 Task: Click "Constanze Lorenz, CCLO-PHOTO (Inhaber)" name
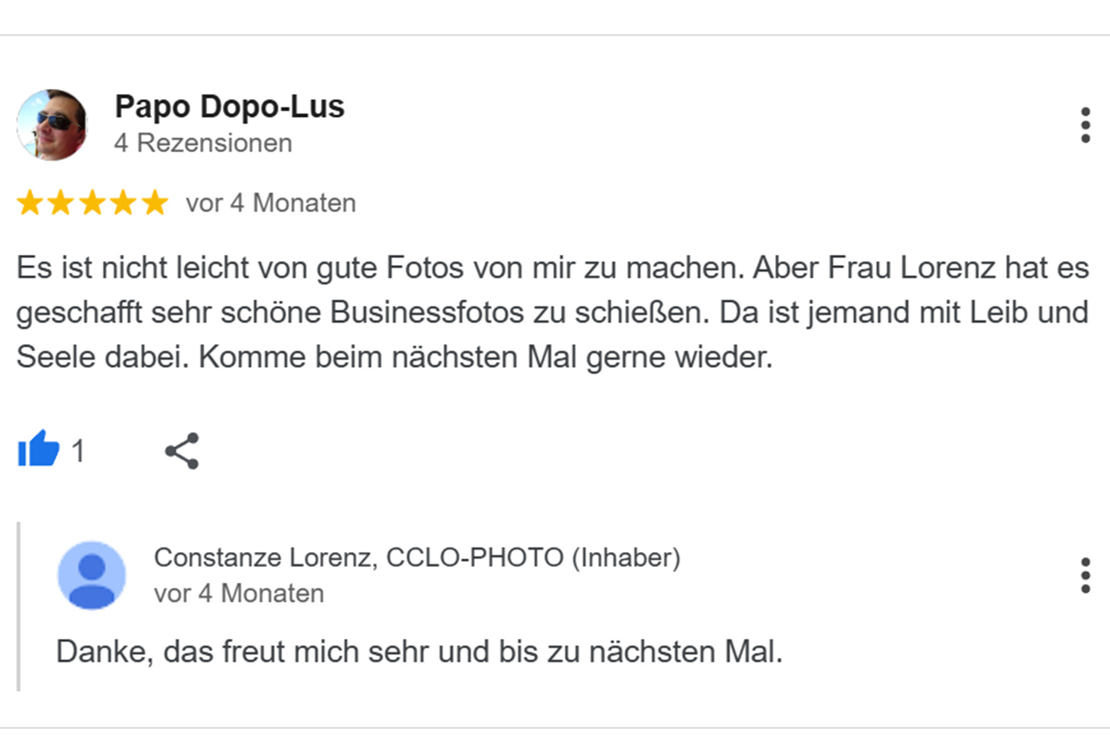pyautogui.click(x=417, y=557)
